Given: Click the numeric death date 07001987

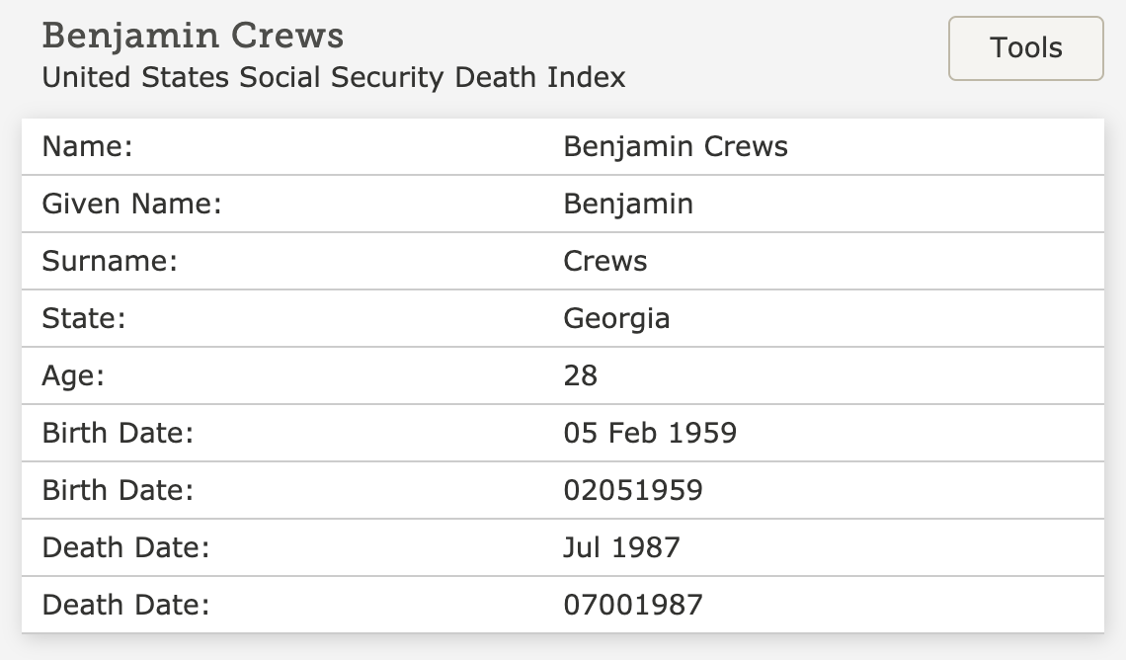Looking at the screenshot, I should pyautogui.click(x=633, y=605).
